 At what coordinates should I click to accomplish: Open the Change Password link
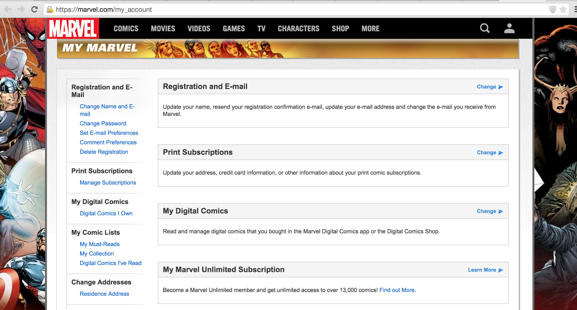(x=103, y=123)
